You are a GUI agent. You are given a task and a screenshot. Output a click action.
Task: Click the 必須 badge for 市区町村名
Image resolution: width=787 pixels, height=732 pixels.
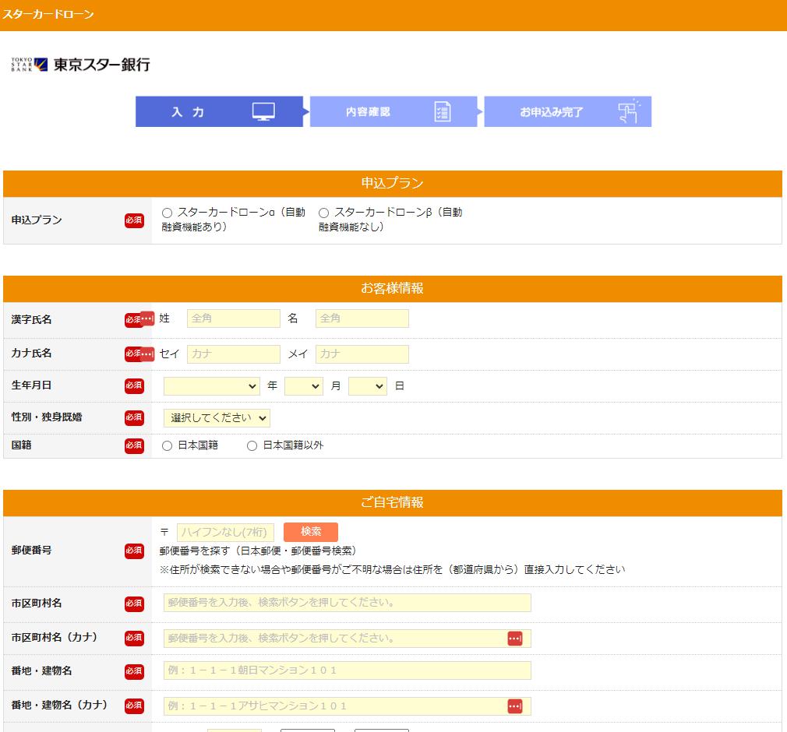point(134,604)
